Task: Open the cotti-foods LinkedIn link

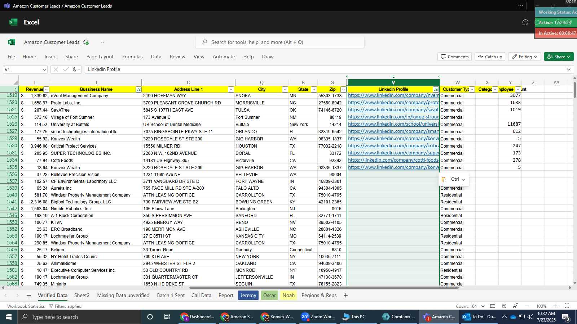Action: (x=393, y=160)
